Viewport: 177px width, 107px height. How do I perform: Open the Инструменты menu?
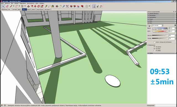click(31, 3)
